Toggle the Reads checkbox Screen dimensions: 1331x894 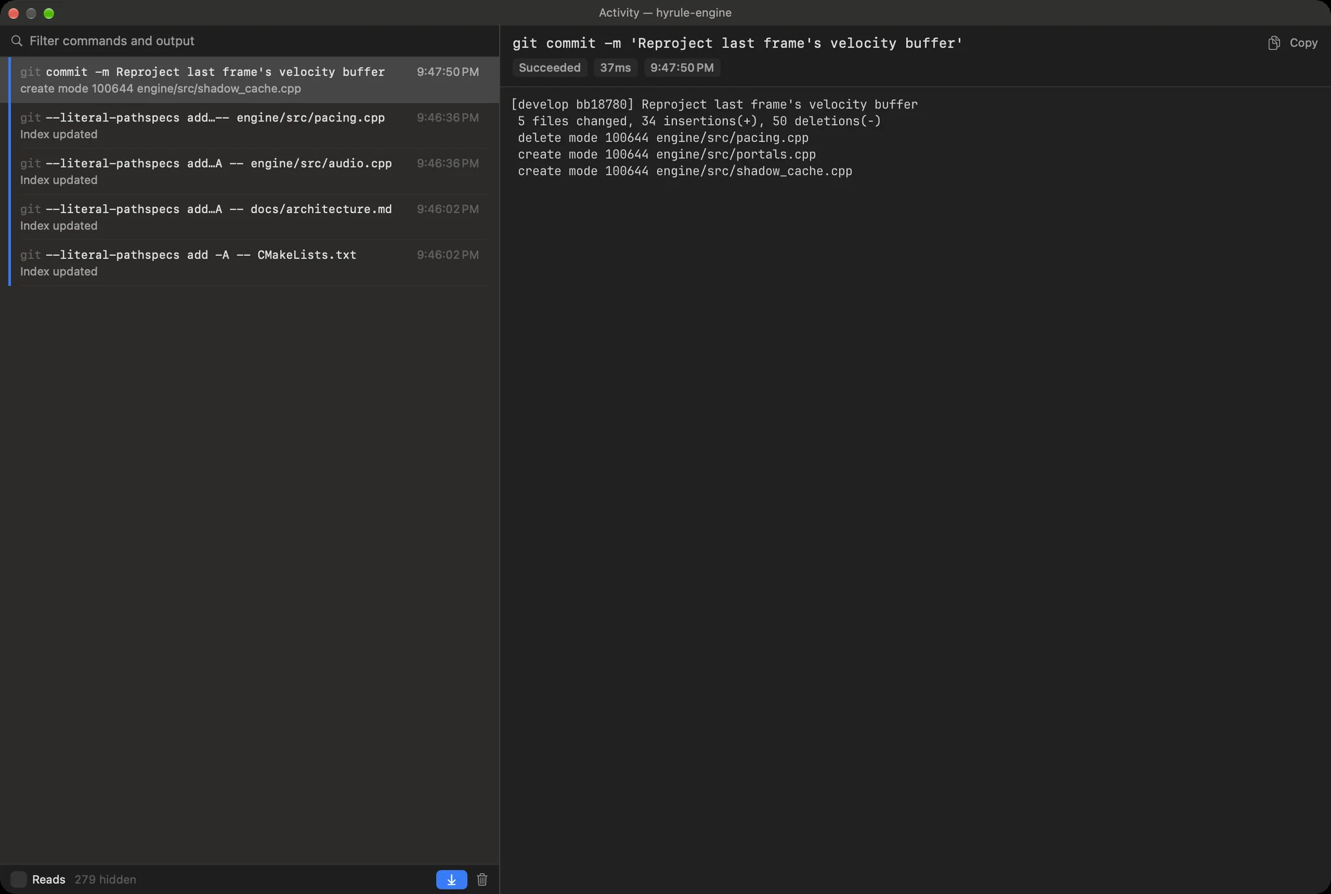(19, 880)
